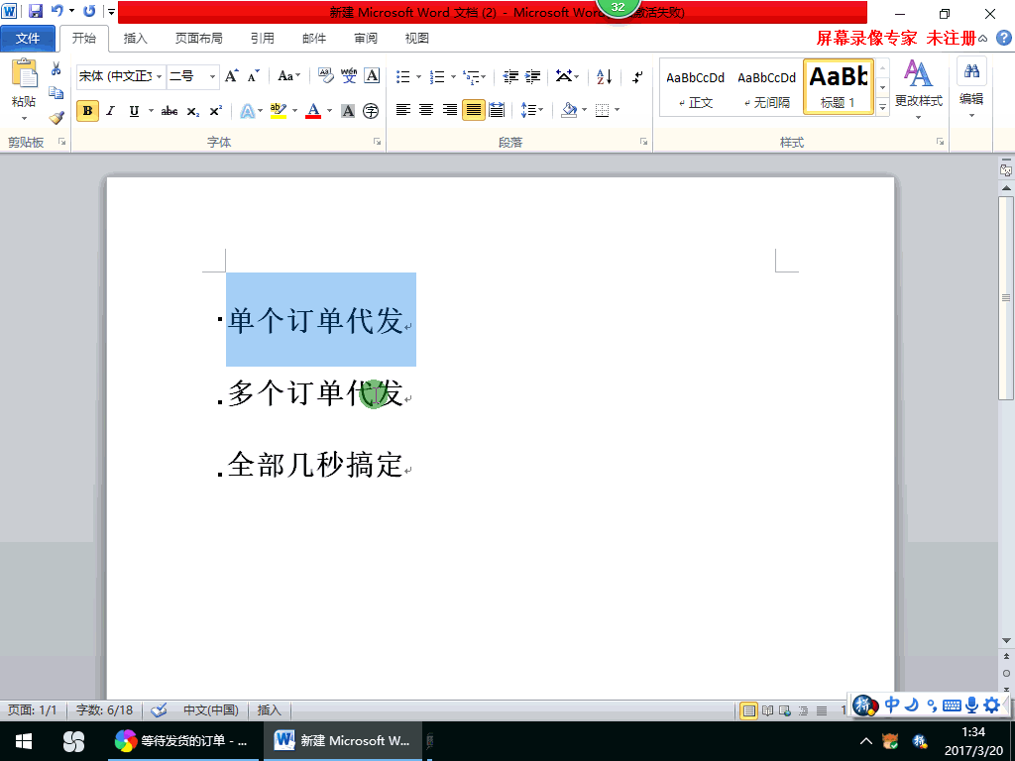Click the language 中文(中国) in status bar

[x=211, y=710]
